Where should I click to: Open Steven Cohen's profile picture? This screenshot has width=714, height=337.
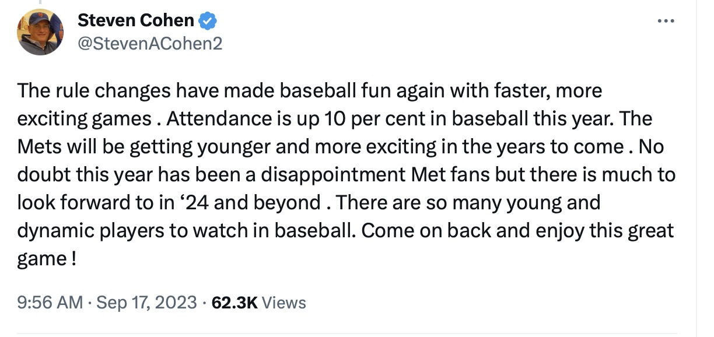pos(40,33)
